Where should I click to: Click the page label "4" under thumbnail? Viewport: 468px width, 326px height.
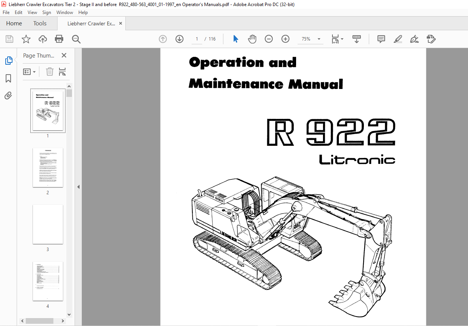[48, 306]
